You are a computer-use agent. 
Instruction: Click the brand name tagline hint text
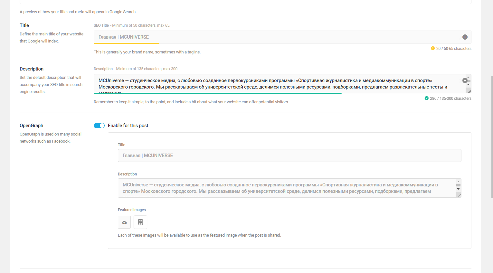click(147, 52)
